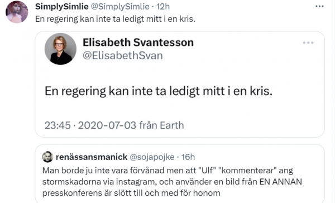The image size is (335, 203).
Task: Open the large tweet text in the embedded image
Action: click(x=159, y=91)
